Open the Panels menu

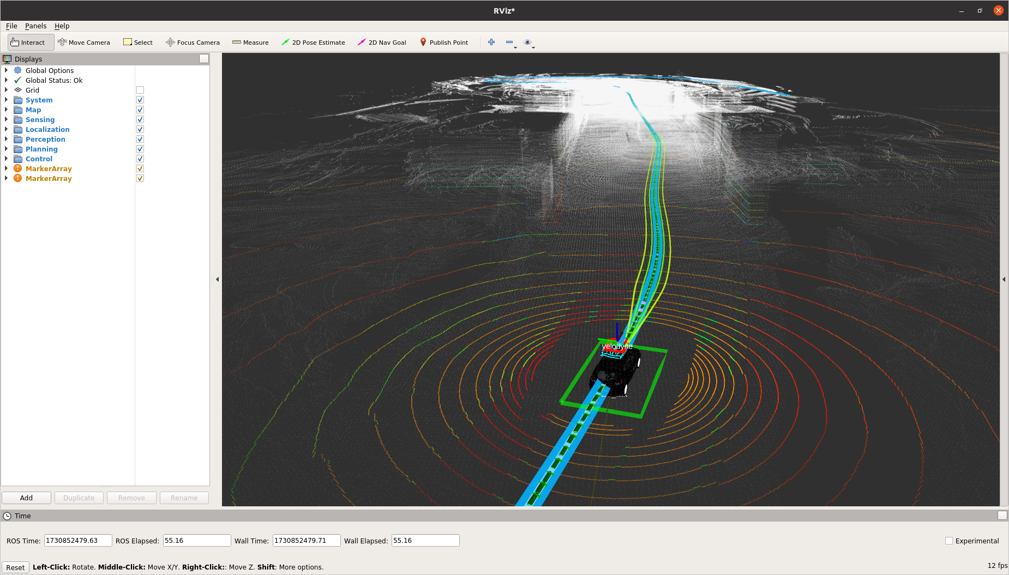35,26
